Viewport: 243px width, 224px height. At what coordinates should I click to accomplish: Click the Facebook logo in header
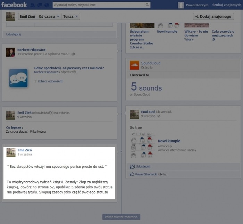pos(14,5)
